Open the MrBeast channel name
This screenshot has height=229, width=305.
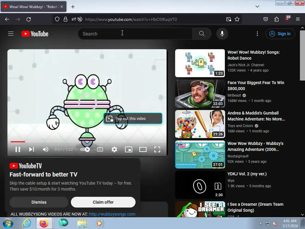pyautogui.click(x=234, y=95)
